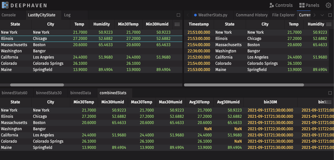Image resolution: width=334 pixels, height=160 pixels.
Task: Maximize the top-right panel stack
Action: coord(329,15)
